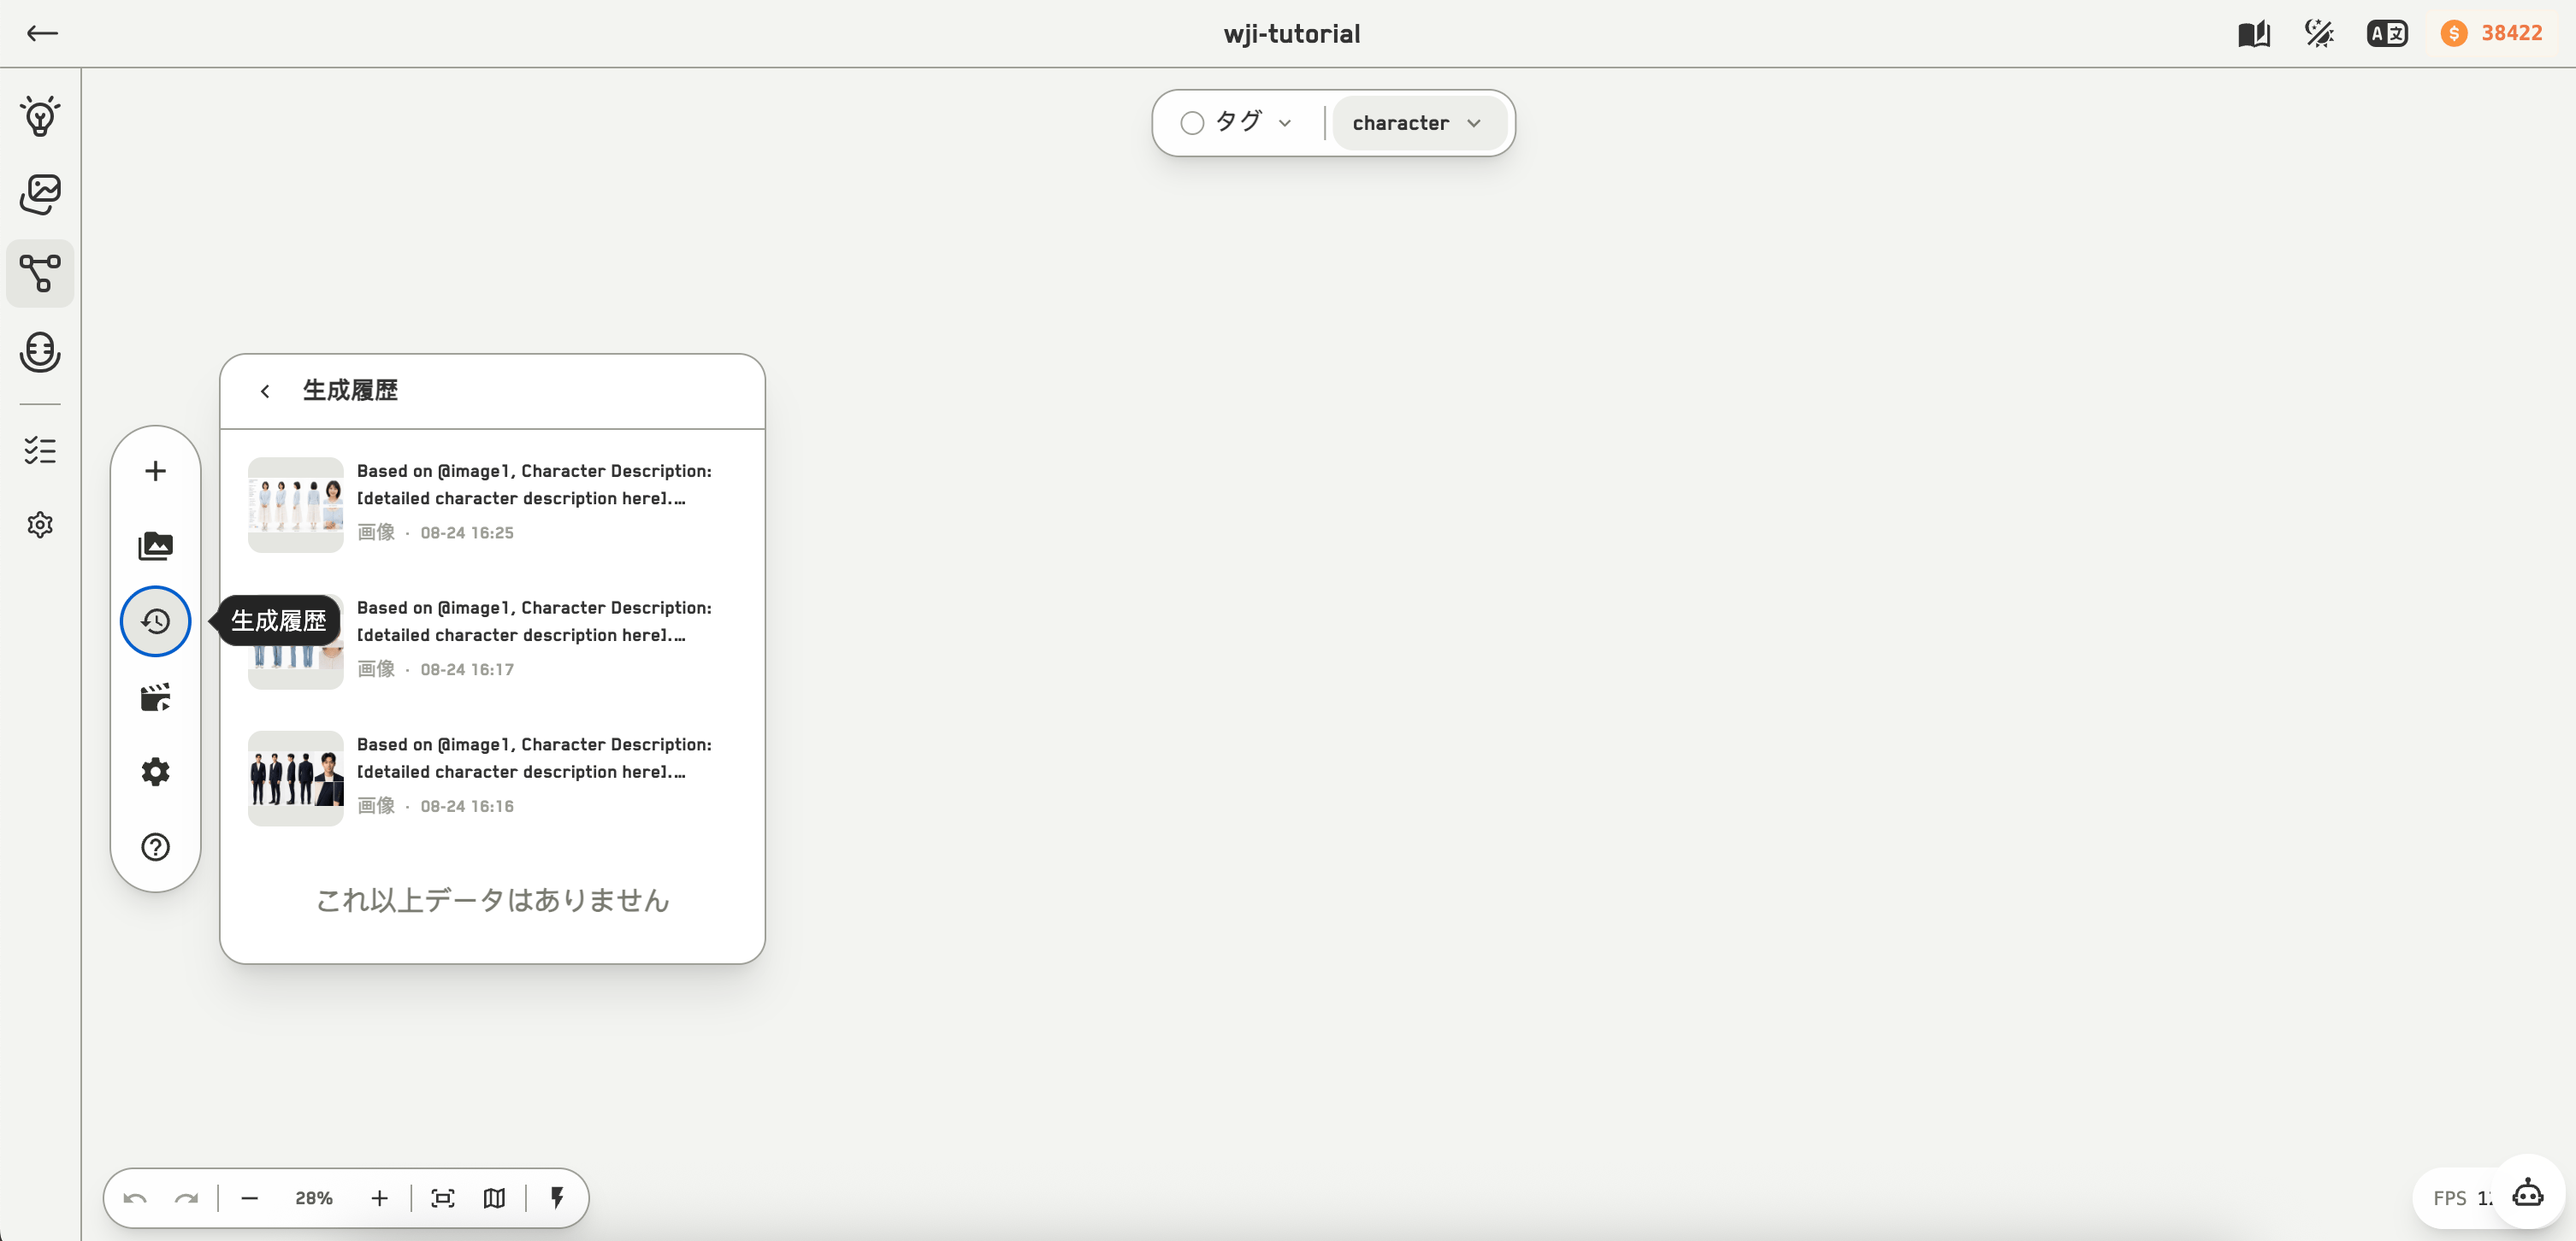Open the help question mark icon

(155, 847)
